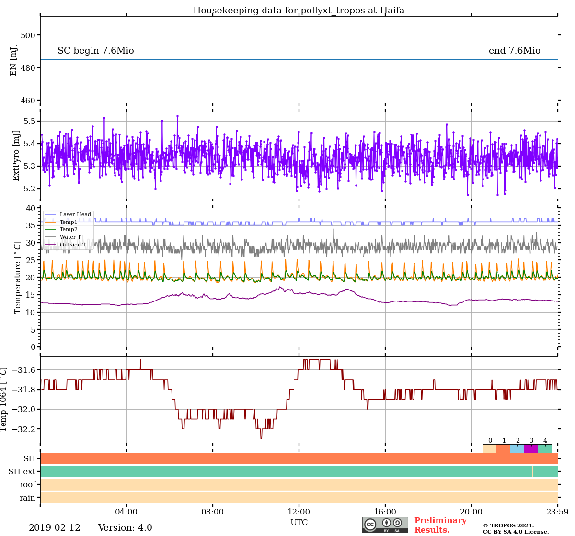Click the magenta swatch labeled 3
The width and height of the screenshot is (575, 536).
pos(531,448)
